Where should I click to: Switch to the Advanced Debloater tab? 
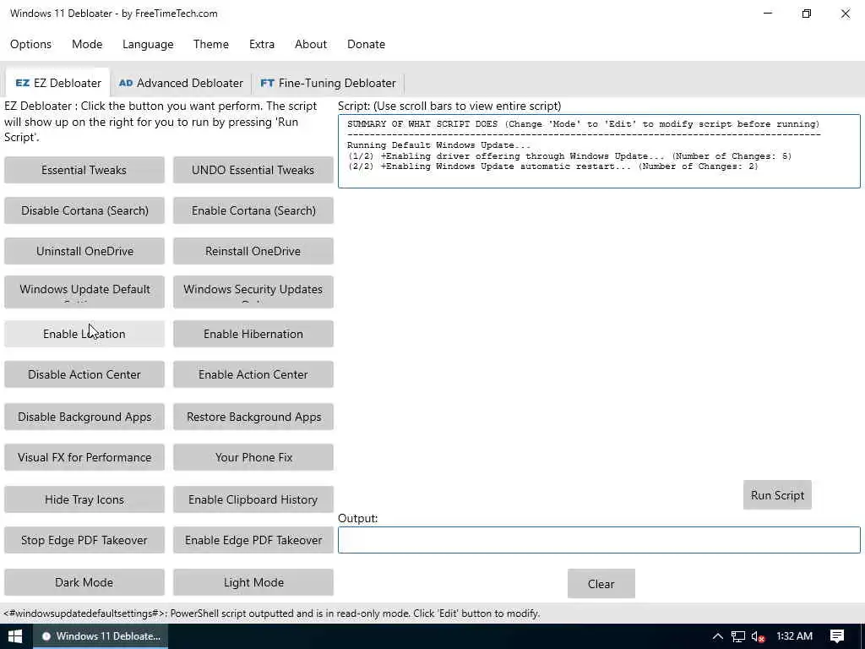click(x=181, y=83)
